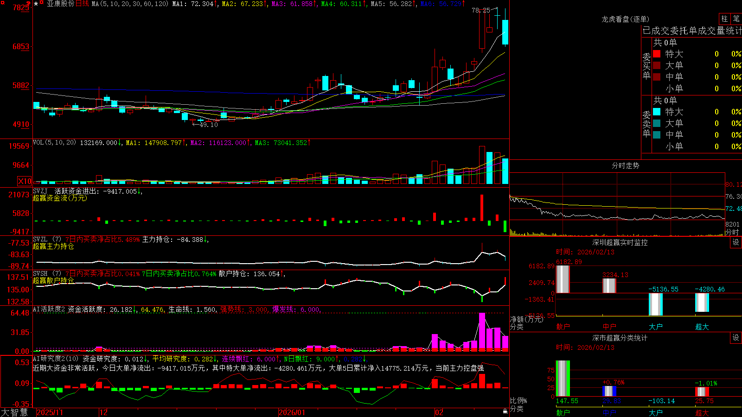Image resolution: width=742 pixels, height=417 pixels.
Task: Select the AI活跃度2 indicator label
Action: tap(49, 309)
